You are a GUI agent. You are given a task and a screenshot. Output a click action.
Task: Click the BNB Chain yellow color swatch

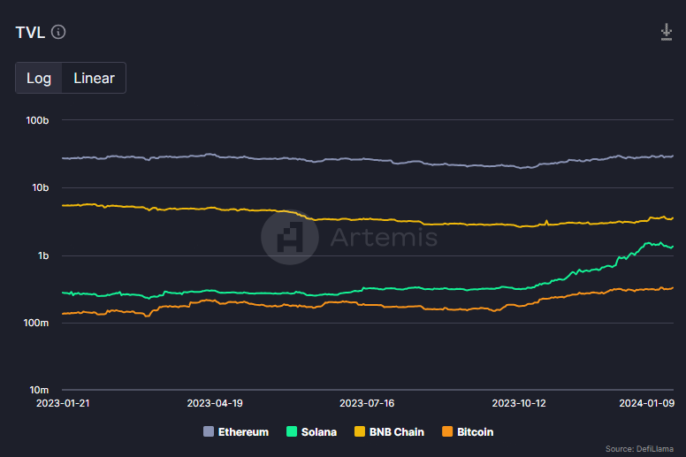(360, 431)
